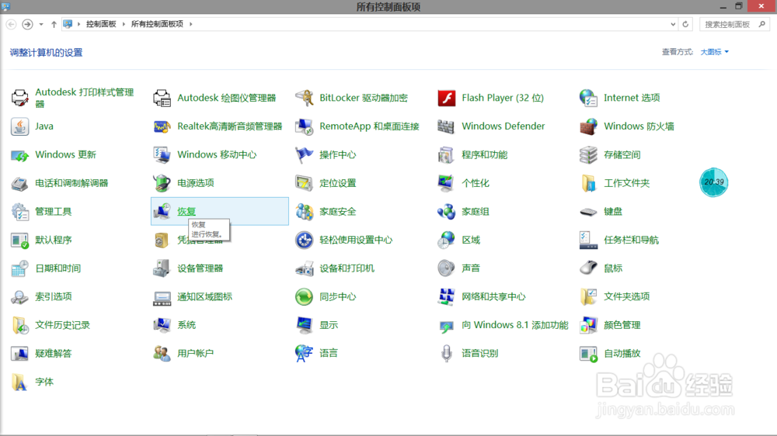
Task: Open 个性化 monitor icon
Action: (x=447, y=183)
